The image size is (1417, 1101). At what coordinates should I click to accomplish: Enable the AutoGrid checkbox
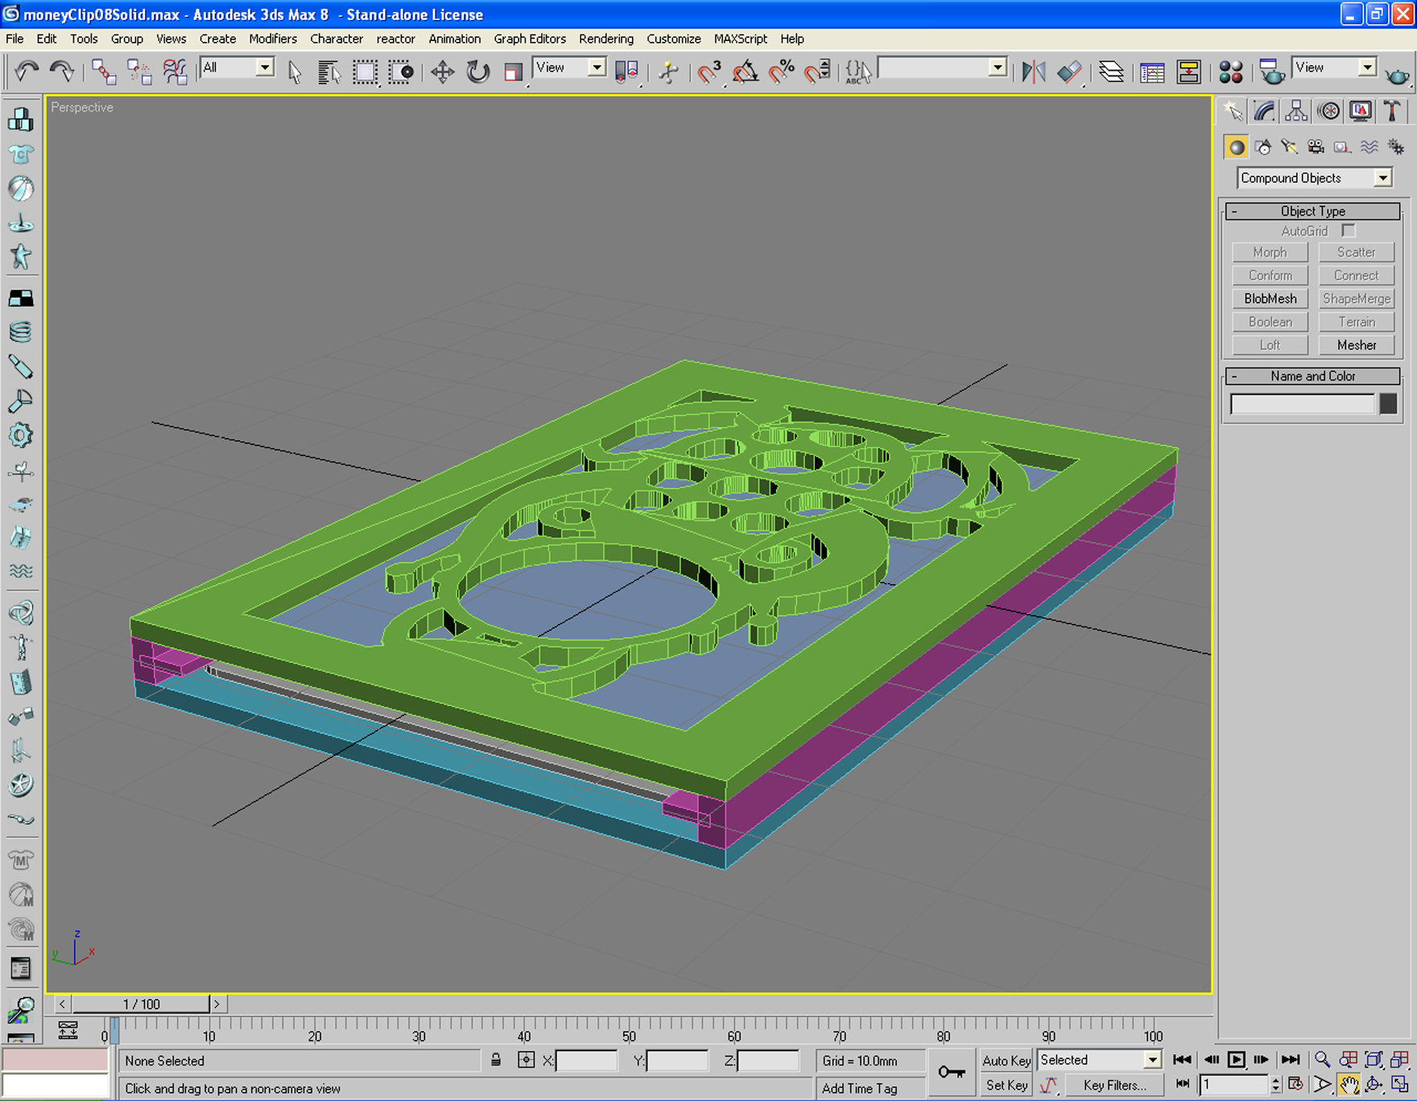(x=1349, y=231)
